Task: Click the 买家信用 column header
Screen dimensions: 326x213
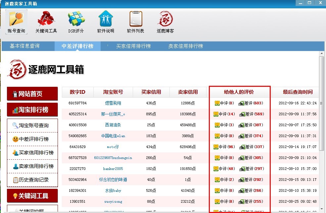Action: pos(151,92)
